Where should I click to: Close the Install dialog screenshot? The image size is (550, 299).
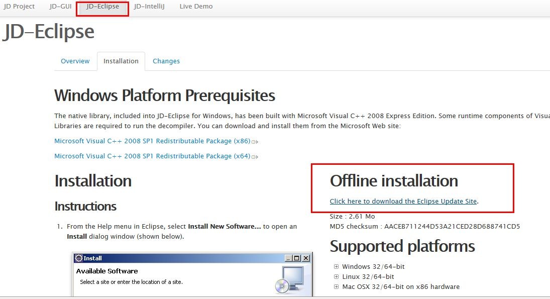tap(306, 258)
